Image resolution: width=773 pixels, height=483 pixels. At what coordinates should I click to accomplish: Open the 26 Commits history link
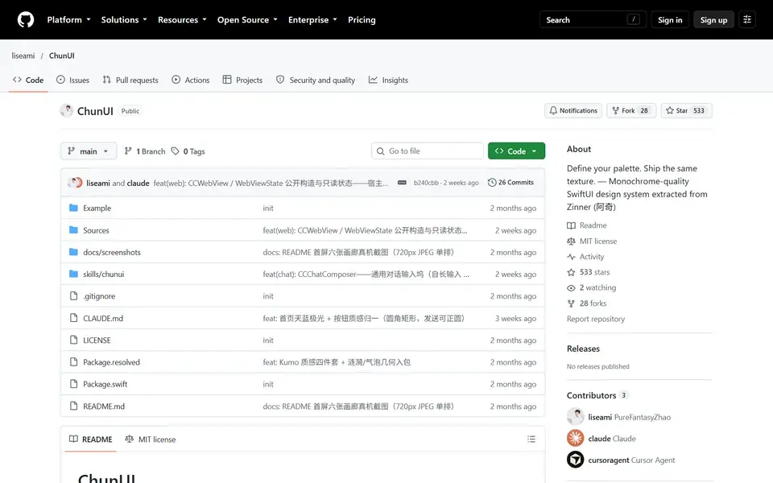click(x=511, y=183)
